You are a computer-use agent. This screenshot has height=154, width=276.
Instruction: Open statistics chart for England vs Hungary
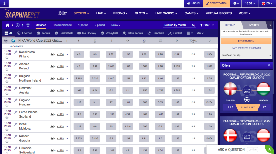click(x=53, y=102)
